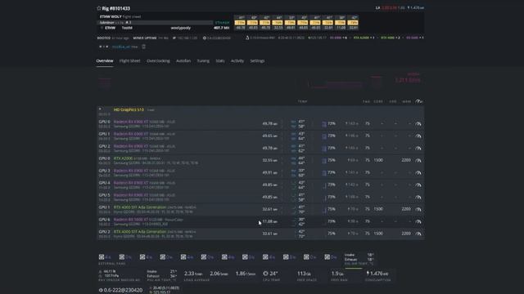Viewport: 524px width, 294px height.
Task: Click the trash icon below rig info
Action: 144,47
